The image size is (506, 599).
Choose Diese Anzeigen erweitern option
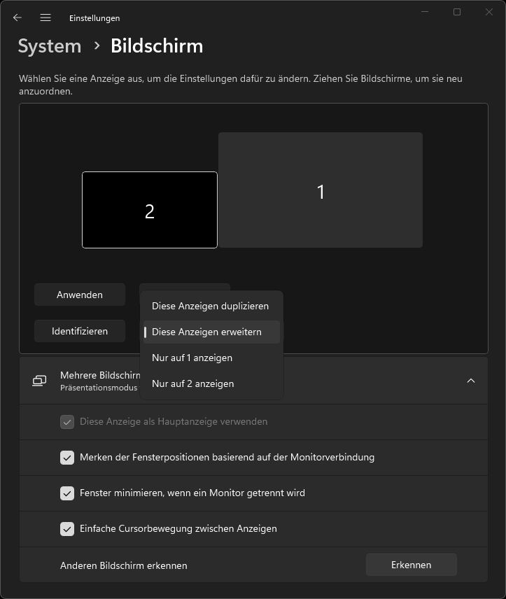(x=210, y=332)
